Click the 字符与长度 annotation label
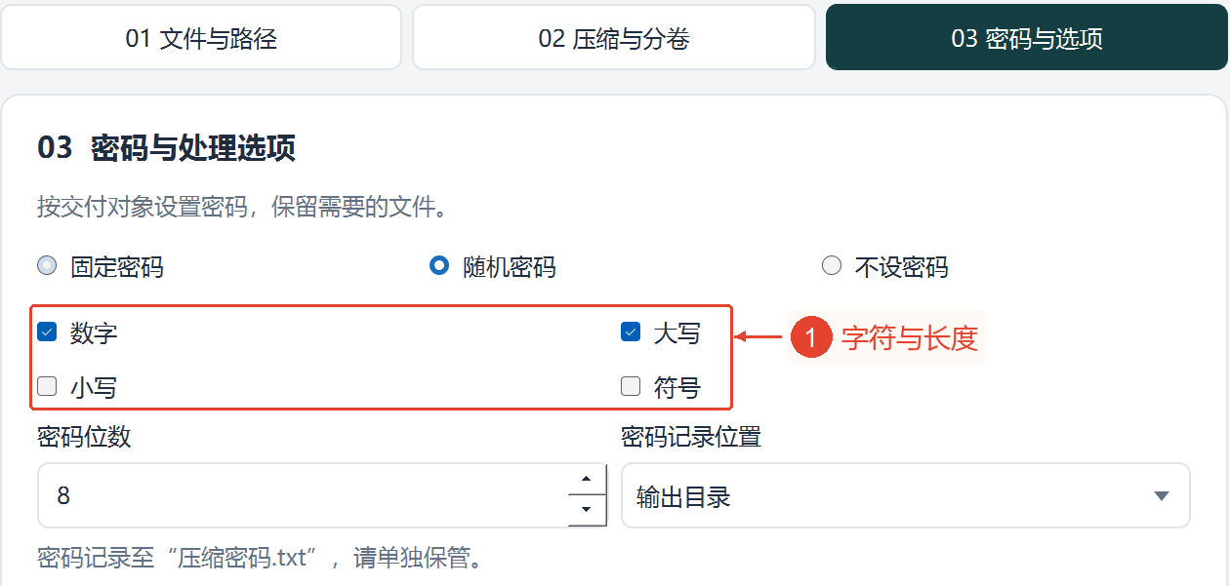 coord(910,338)
